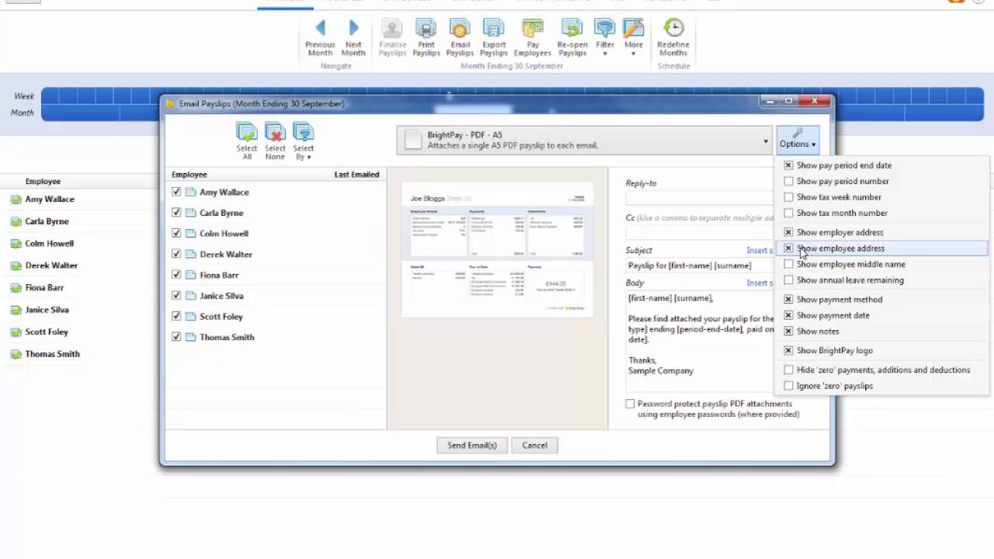
Task: Click the Last Emailed column header
Action: (x=356, y=175)
